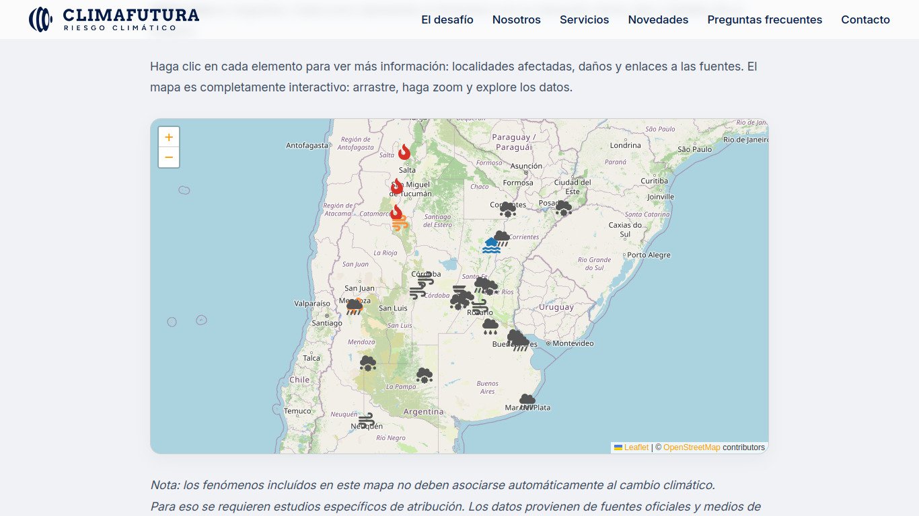This screenshot has width=919, height=516.
Task: Open the orange wind marker near Catamarca
Action: pyautogui.click(x=400, y=224)
